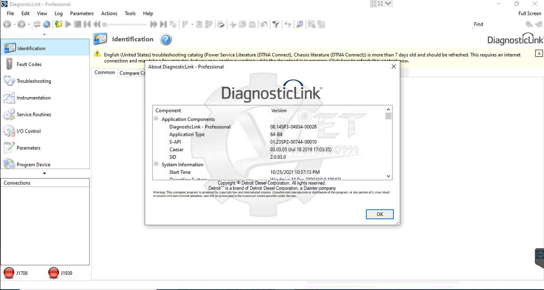Open Fault Codes in the sidebar

pos(45,64)
